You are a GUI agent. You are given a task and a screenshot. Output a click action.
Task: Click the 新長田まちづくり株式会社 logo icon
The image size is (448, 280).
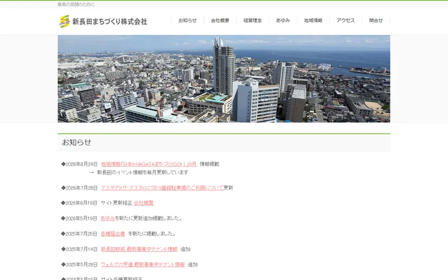point(65,21)
